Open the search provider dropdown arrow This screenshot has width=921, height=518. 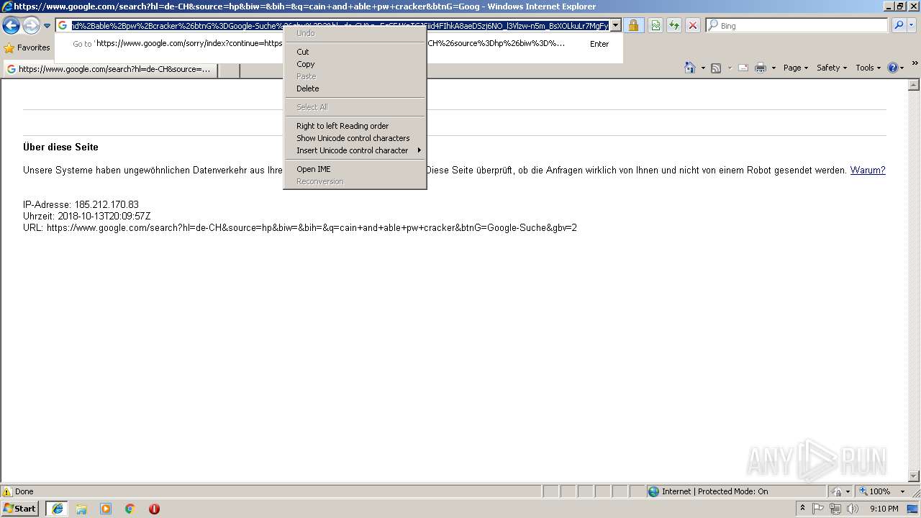[911, 25]
